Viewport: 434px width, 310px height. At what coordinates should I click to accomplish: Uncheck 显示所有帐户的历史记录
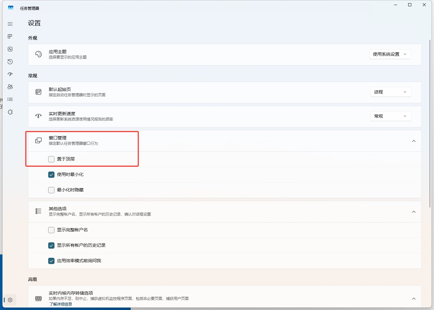pos(51,245)
